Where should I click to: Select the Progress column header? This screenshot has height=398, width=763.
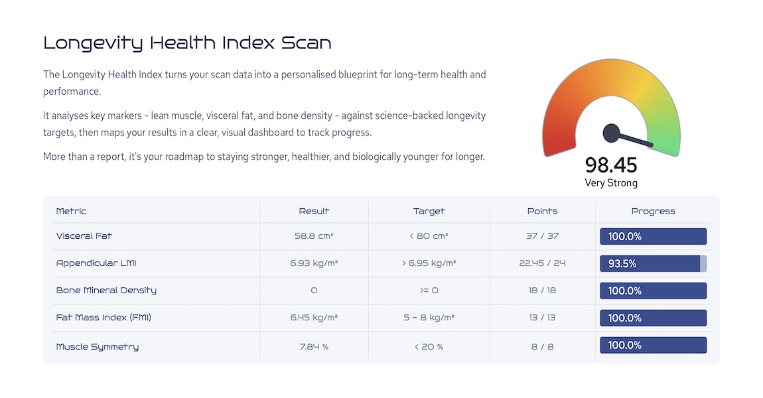coord(653,211)
